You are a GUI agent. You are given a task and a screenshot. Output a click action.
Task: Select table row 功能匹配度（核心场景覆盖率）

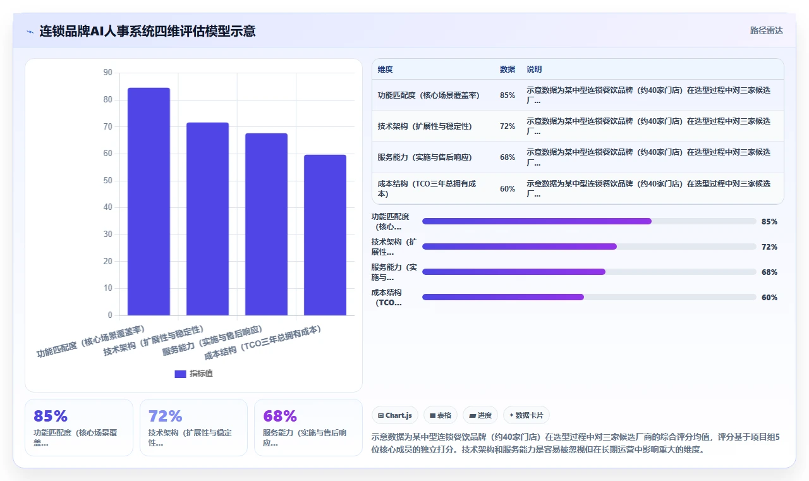[578, 95]
